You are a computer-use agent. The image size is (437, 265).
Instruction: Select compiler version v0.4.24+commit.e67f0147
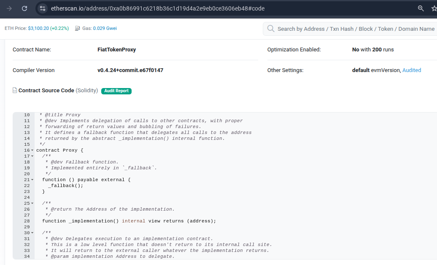pyautogui.click(x=130, y=70)
